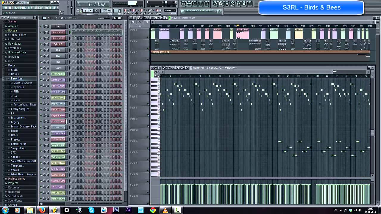Image resolution: width=381 pixels, height=214 pixels.
Task: Select the Hat channel button
Action: tap(58, 62)
